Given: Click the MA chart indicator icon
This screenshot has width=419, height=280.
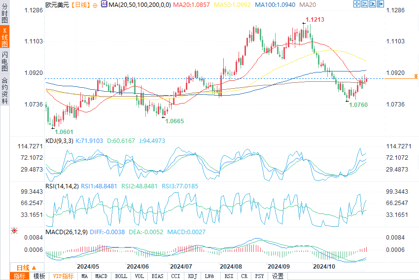Looking at the screenshot, I should point(104,4).
